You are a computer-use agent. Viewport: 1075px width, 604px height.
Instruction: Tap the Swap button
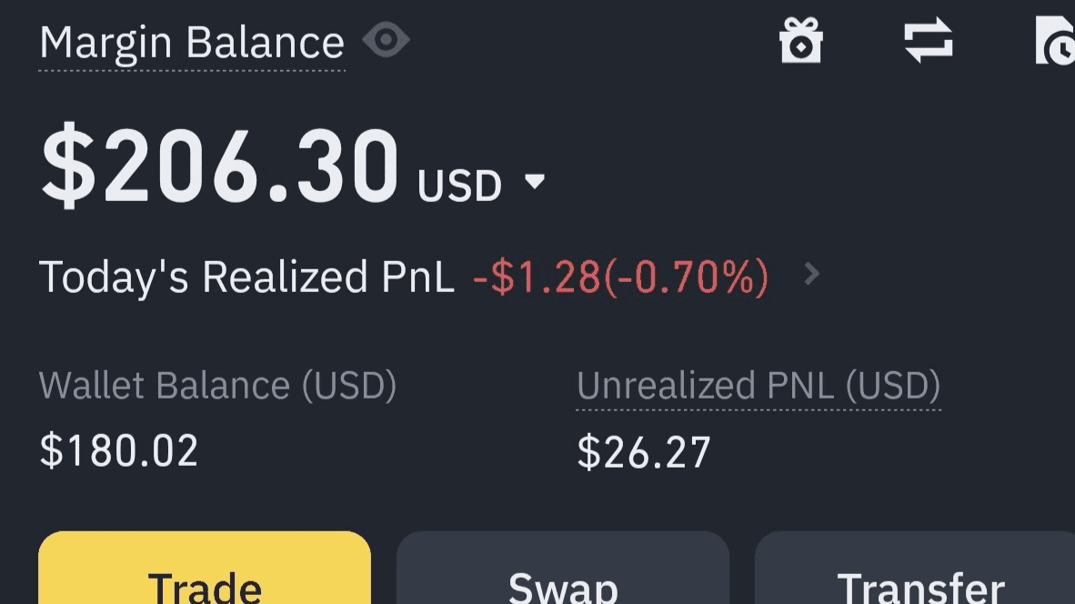(x=563, y=568)
